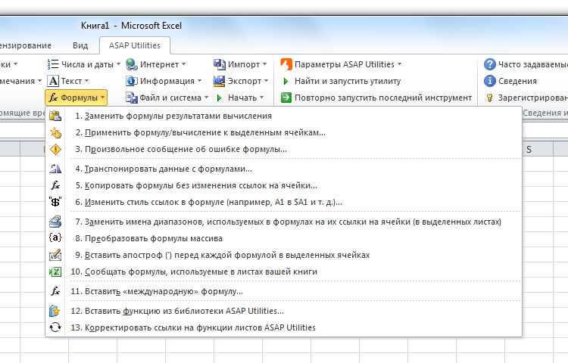Screen dimensions: 568x363
Task: Click the Информация info icon
Action: pos(132,81)
